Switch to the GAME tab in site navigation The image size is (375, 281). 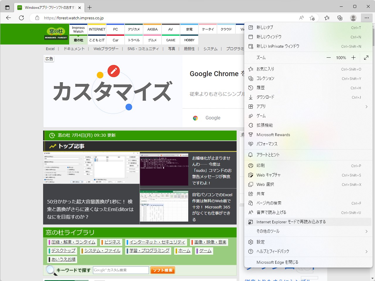[171, 40]
